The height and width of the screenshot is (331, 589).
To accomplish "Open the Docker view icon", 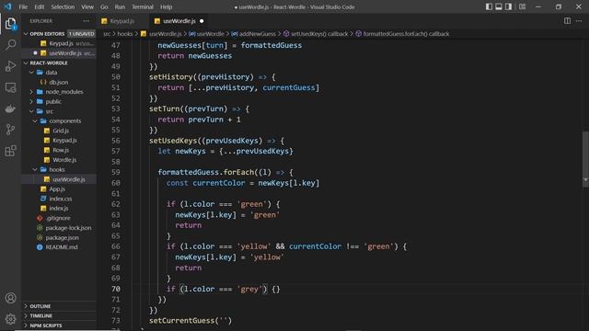I will (10, 108).
